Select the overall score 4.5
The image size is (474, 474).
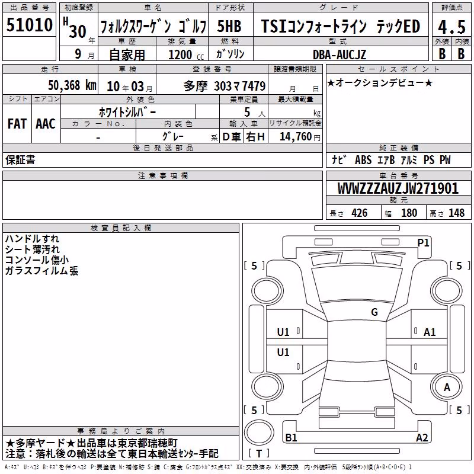451,27
